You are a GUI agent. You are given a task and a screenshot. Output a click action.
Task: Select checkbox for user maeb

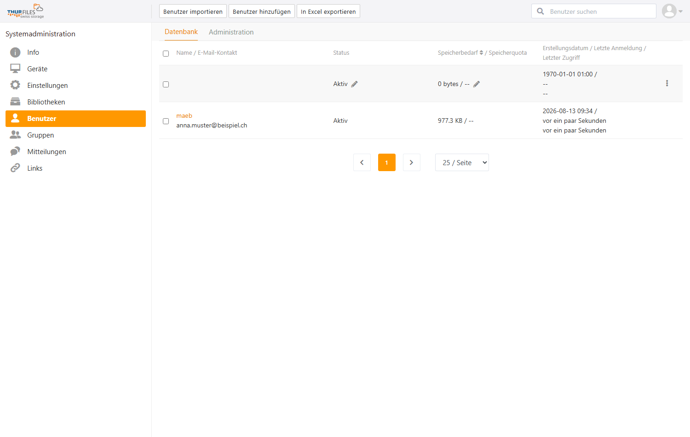click(x=166, y=121)
